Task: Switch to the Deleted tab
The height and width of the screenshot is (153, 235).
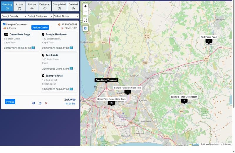Action: (x=73, y=6)
